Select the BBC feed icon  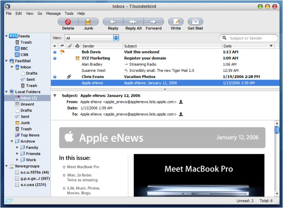(17, 48)
